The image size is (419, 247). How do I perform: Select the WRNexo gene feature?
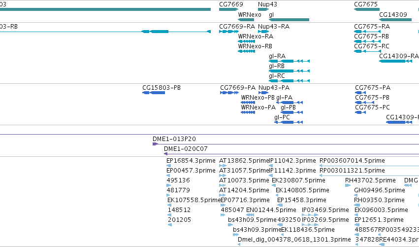coord(246,20)
